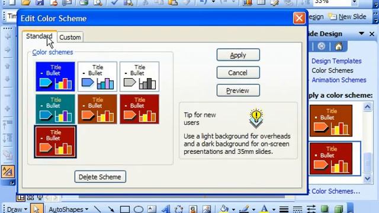Expand Fill Color dropdown arrow

[x=233, y=209]
